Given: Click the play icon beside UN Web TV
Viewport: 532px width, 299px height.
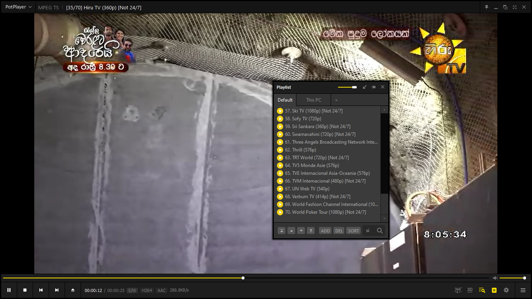Looking at the screenshot, I should (x=280, y=189).
